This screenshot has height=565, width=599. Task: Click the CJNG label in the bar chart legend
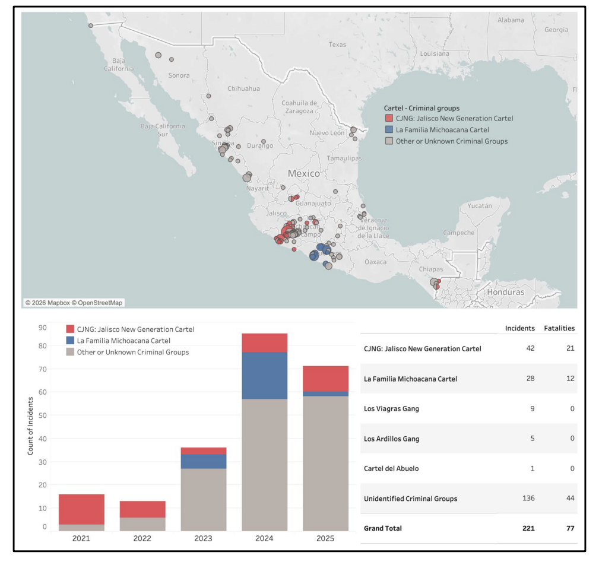pyautogui.click(x=137, y=329)
